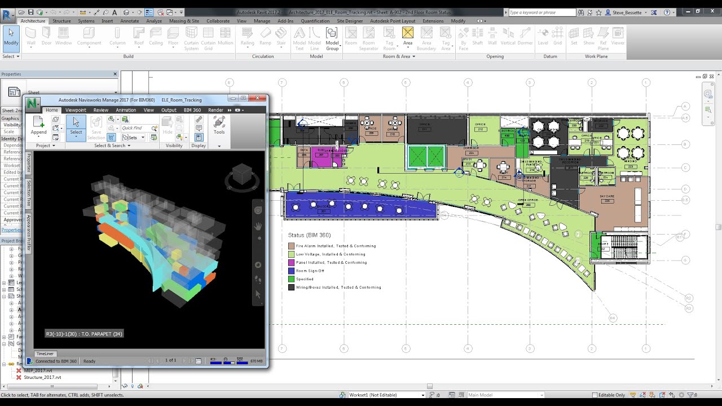
Task: Click the ViewCube in the Navisworks viewport
Action: click(x=242, y=174)
